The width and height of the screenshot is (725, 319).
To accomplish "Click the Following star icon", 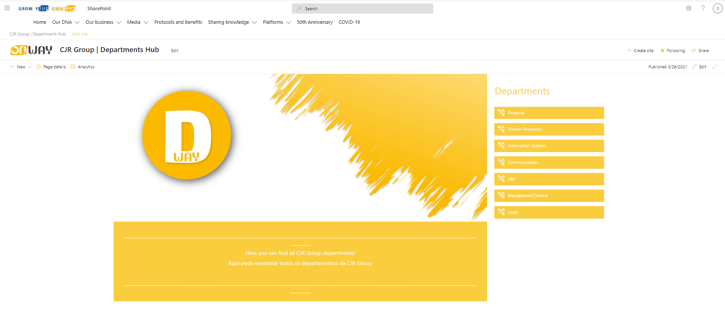I will point(662,51).
